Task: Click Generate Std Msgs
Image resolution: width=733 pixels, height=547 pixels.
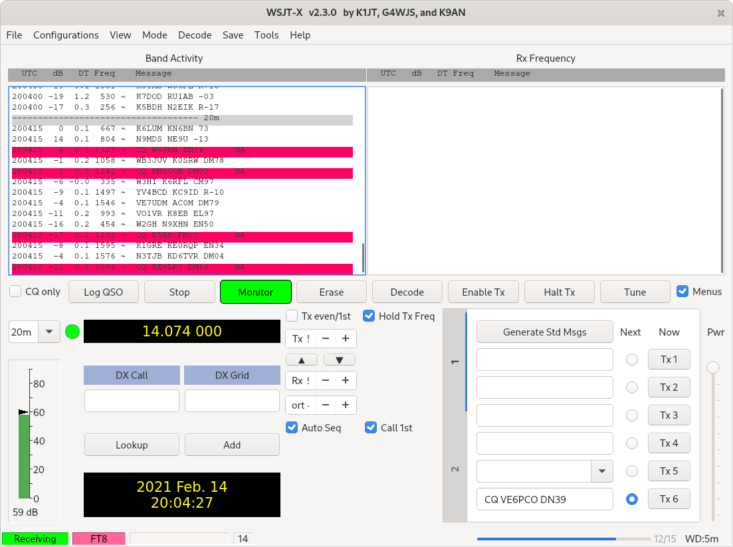Action: coord(545,332)
